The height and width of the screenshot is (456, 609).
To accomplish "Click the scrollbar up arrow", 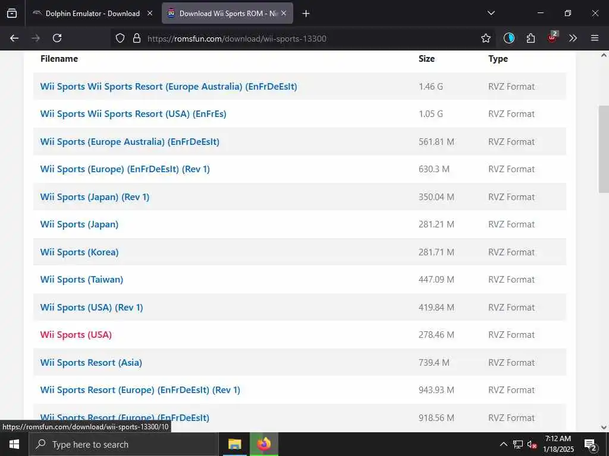I will click(x=604, y=55).
